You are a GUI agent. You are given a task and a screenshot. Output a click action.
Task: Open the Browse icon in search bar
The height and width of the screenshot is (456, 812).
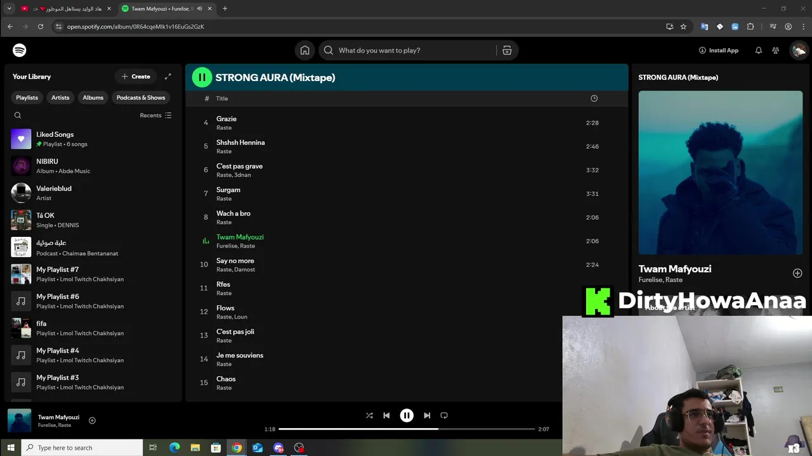[507, 50]
